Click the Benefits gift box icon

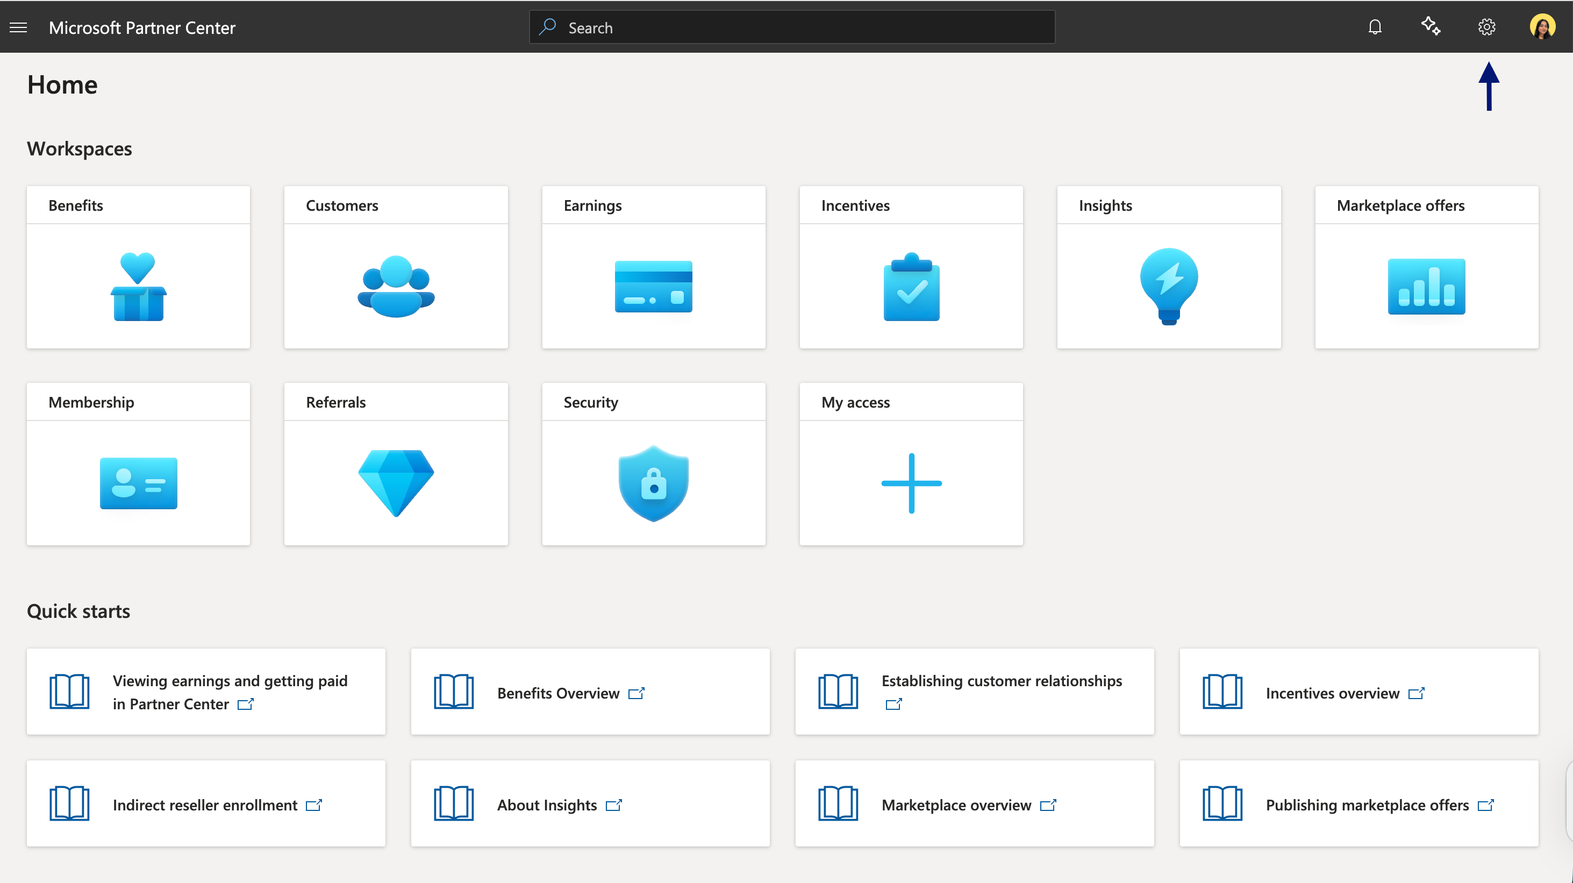[138, 287]
